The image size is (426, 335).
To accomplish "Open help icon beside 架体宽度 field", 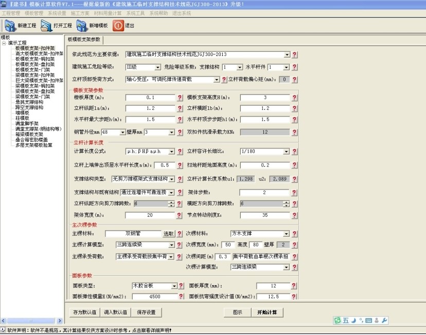I will tap(179, 215).
